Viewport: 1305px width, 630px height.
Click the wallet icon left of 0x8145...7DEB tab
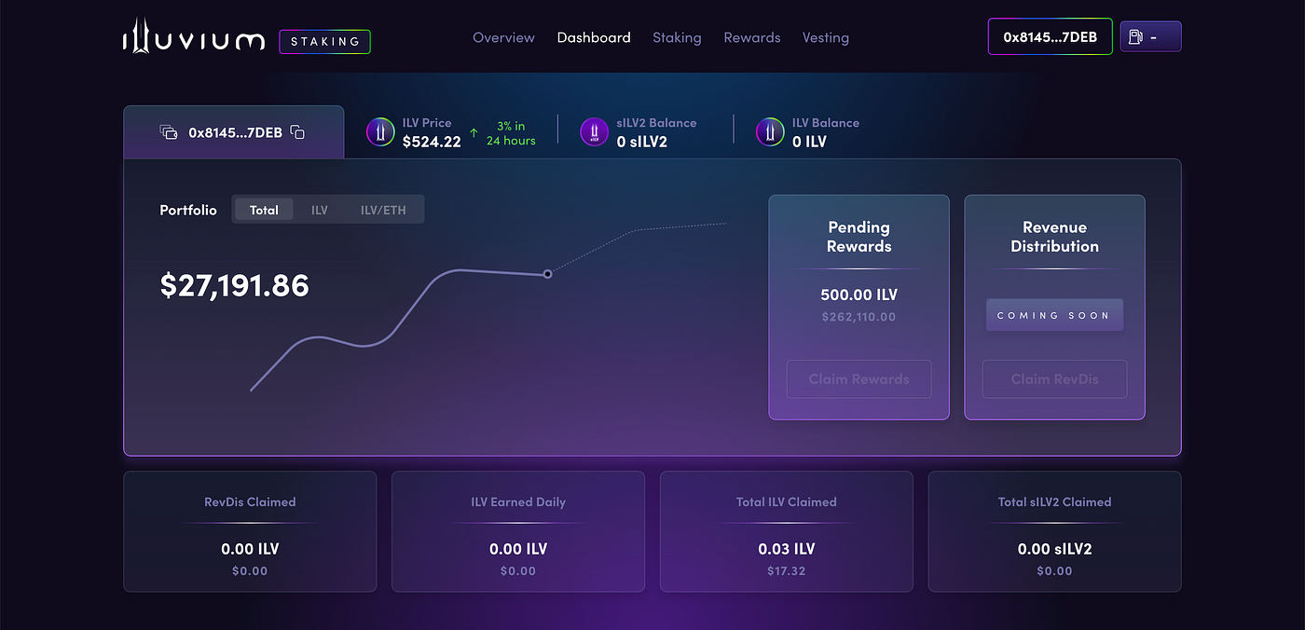[169, 132]
